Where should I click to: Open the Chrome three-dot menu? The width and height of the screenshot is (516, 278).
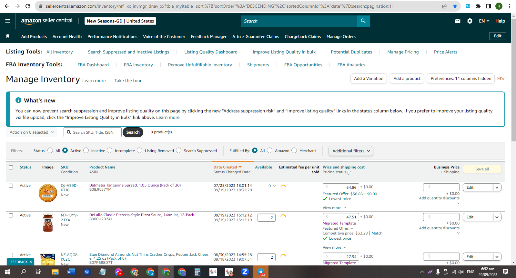click(x=509, y=6)
